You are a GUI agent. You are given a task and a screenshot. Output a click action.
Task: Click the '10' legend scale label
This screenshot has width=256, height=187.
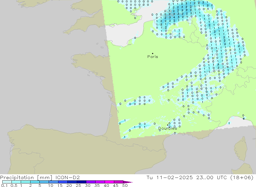(51, 185)
